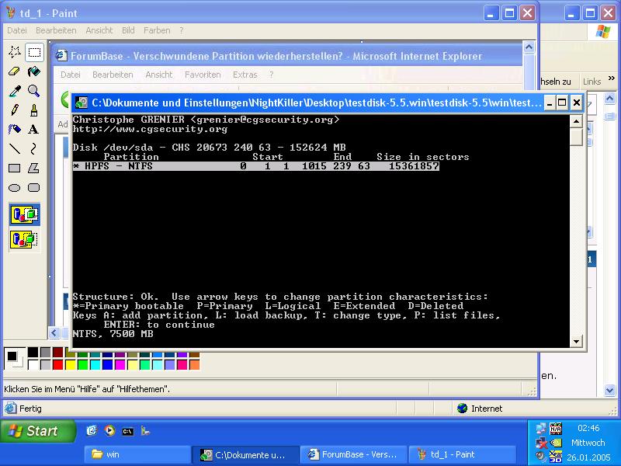Select the Pick Color eyedropper tool
This screenshot has width=621, height=466.
[15, 91]
